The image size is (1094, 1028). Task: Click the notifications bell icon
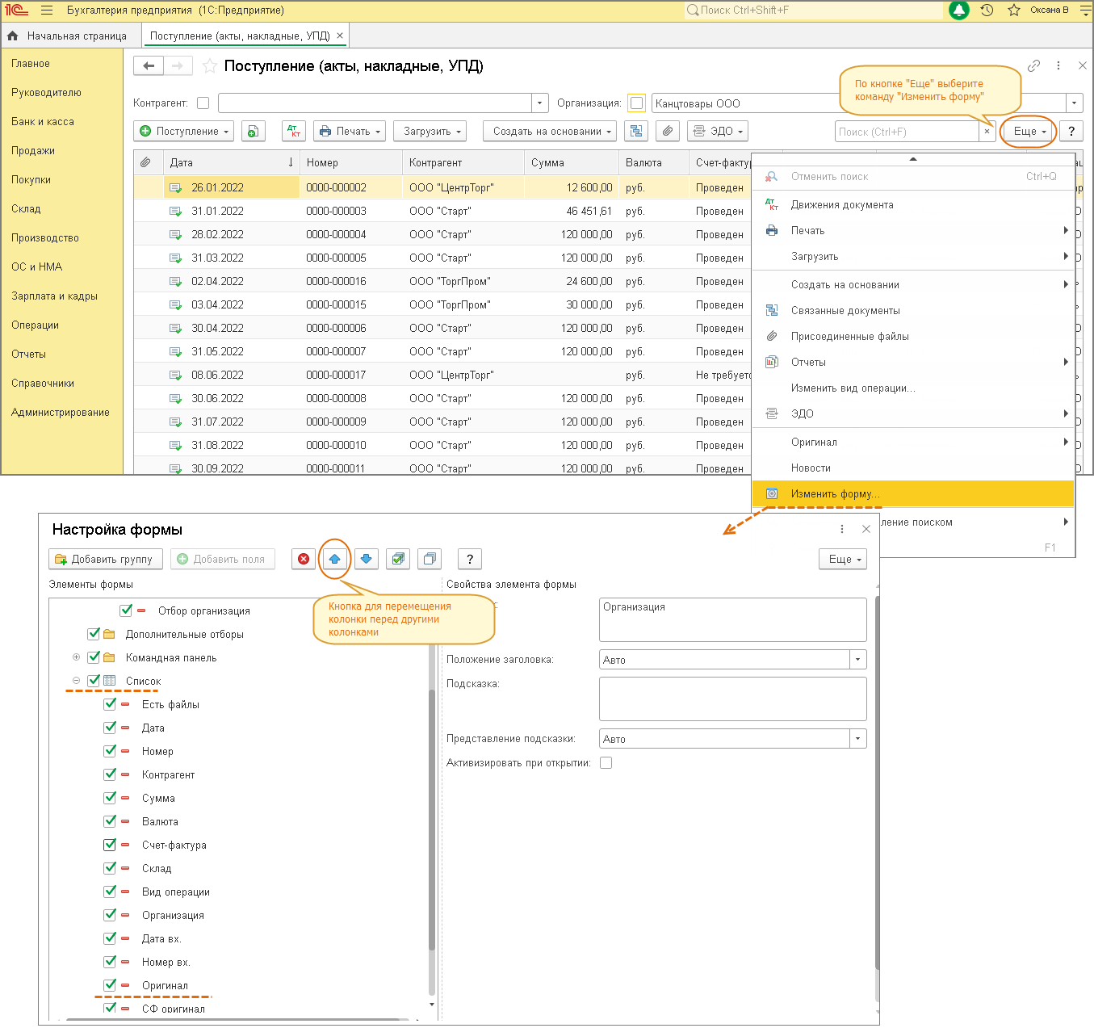[x=958, y=10]
